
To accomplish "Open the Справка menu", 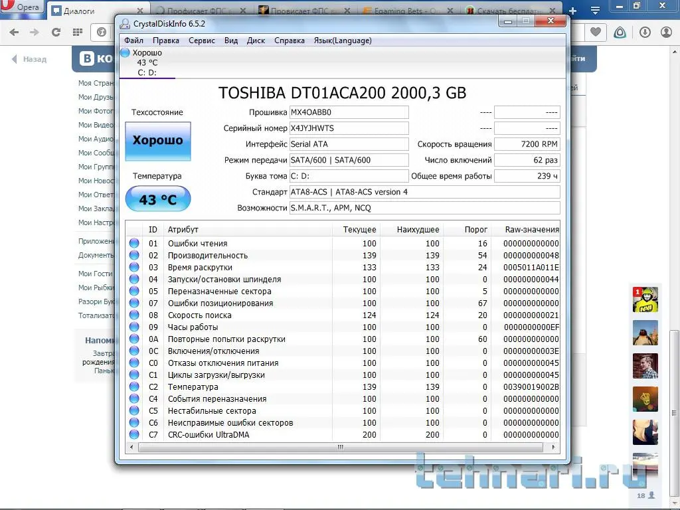I will [290, 41].
